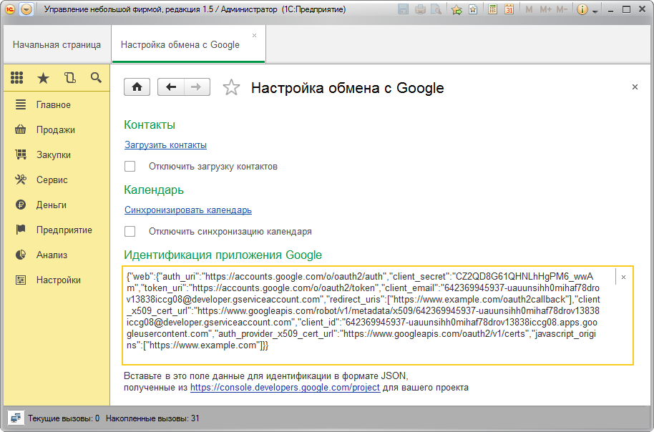Click the Деньги ruble coin icon
This screenshot has width=654, height=432.
[x=21, y=205]
